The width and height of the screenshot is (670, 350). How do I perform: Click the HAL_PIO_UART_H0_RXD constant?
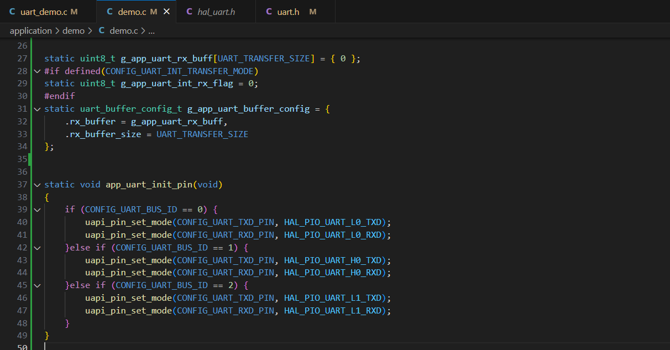point(333,273)
